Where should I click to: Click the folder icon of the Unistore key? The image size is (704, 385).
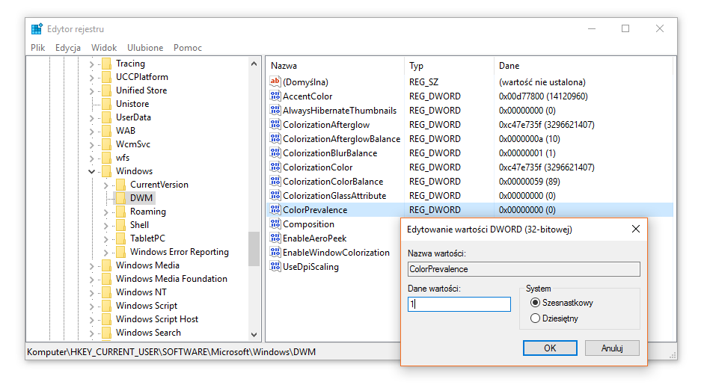106,104
